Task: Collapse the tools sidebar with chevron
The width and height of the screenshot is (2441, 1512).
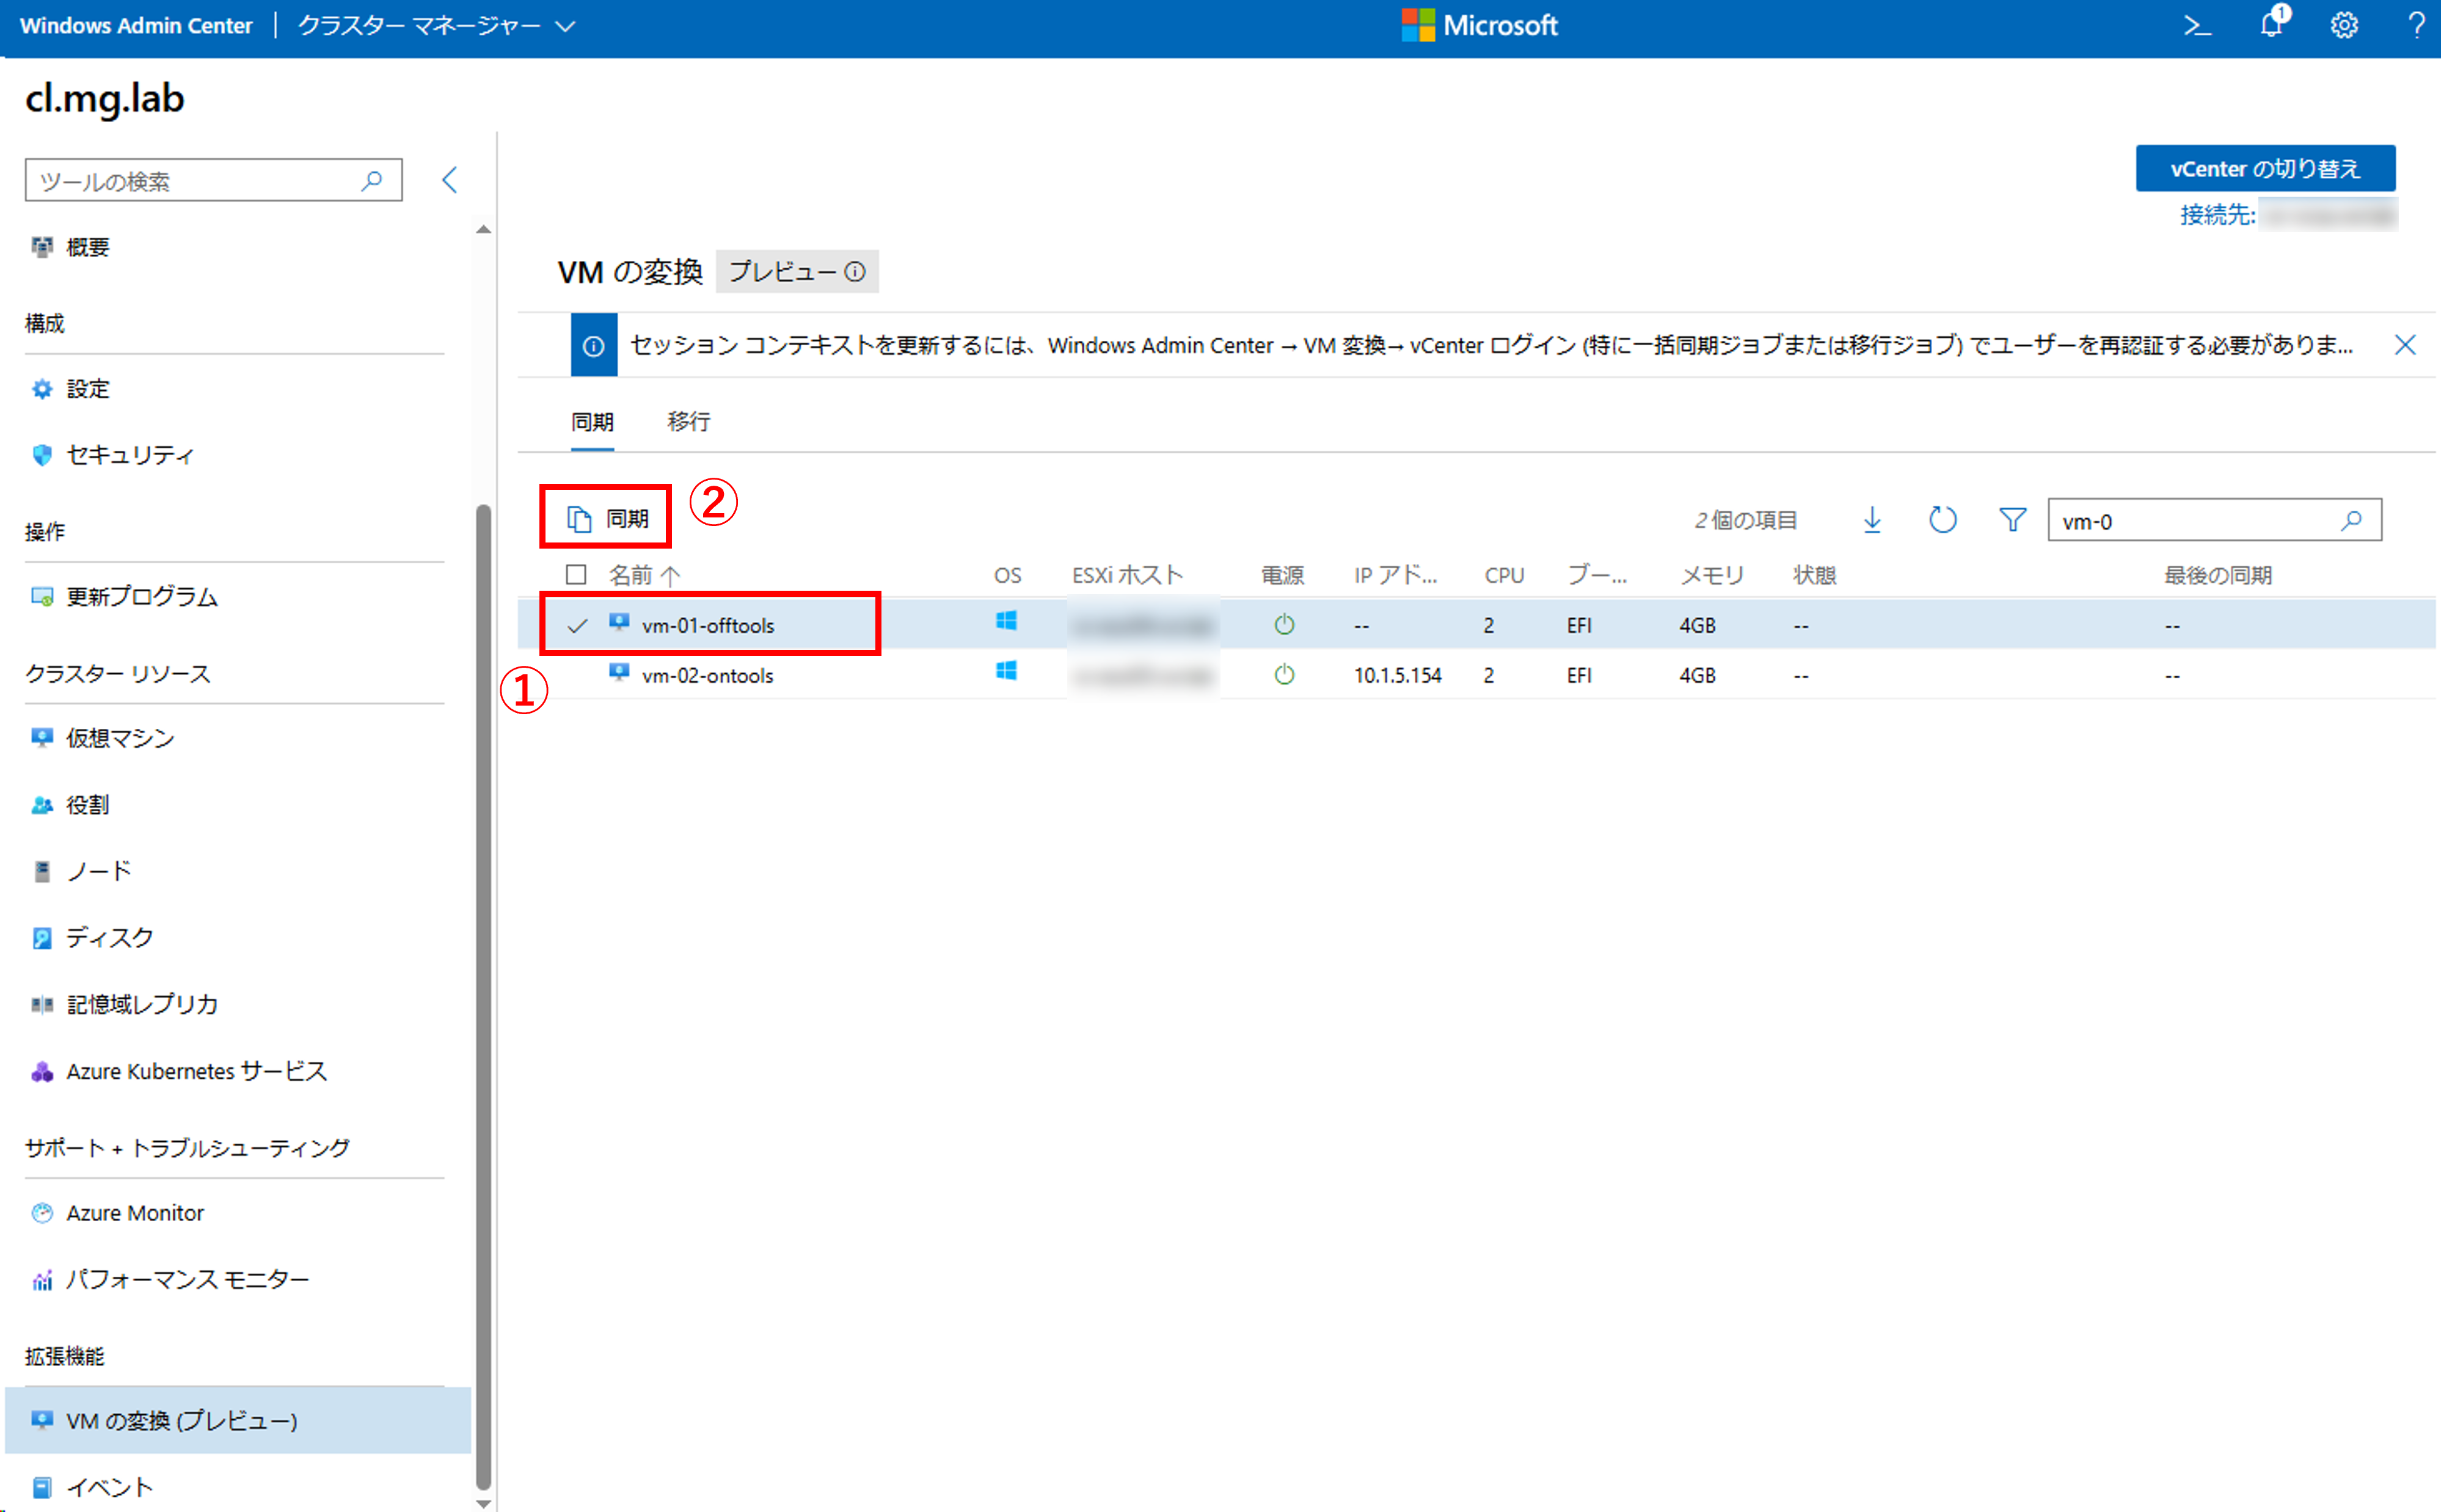Action: coord(450,180)
